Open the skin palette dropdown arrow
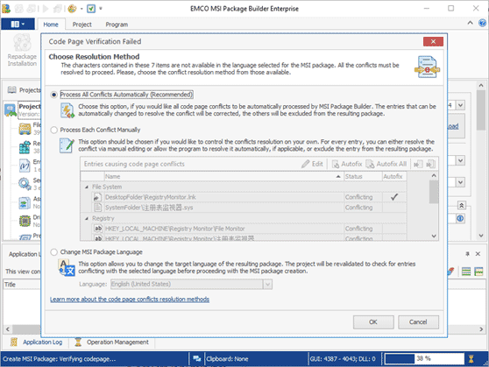This screenshot has width=489, height=367. point(81,9)
